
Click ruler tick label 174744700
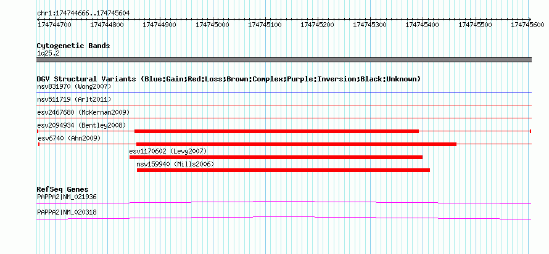click(54, 25)
